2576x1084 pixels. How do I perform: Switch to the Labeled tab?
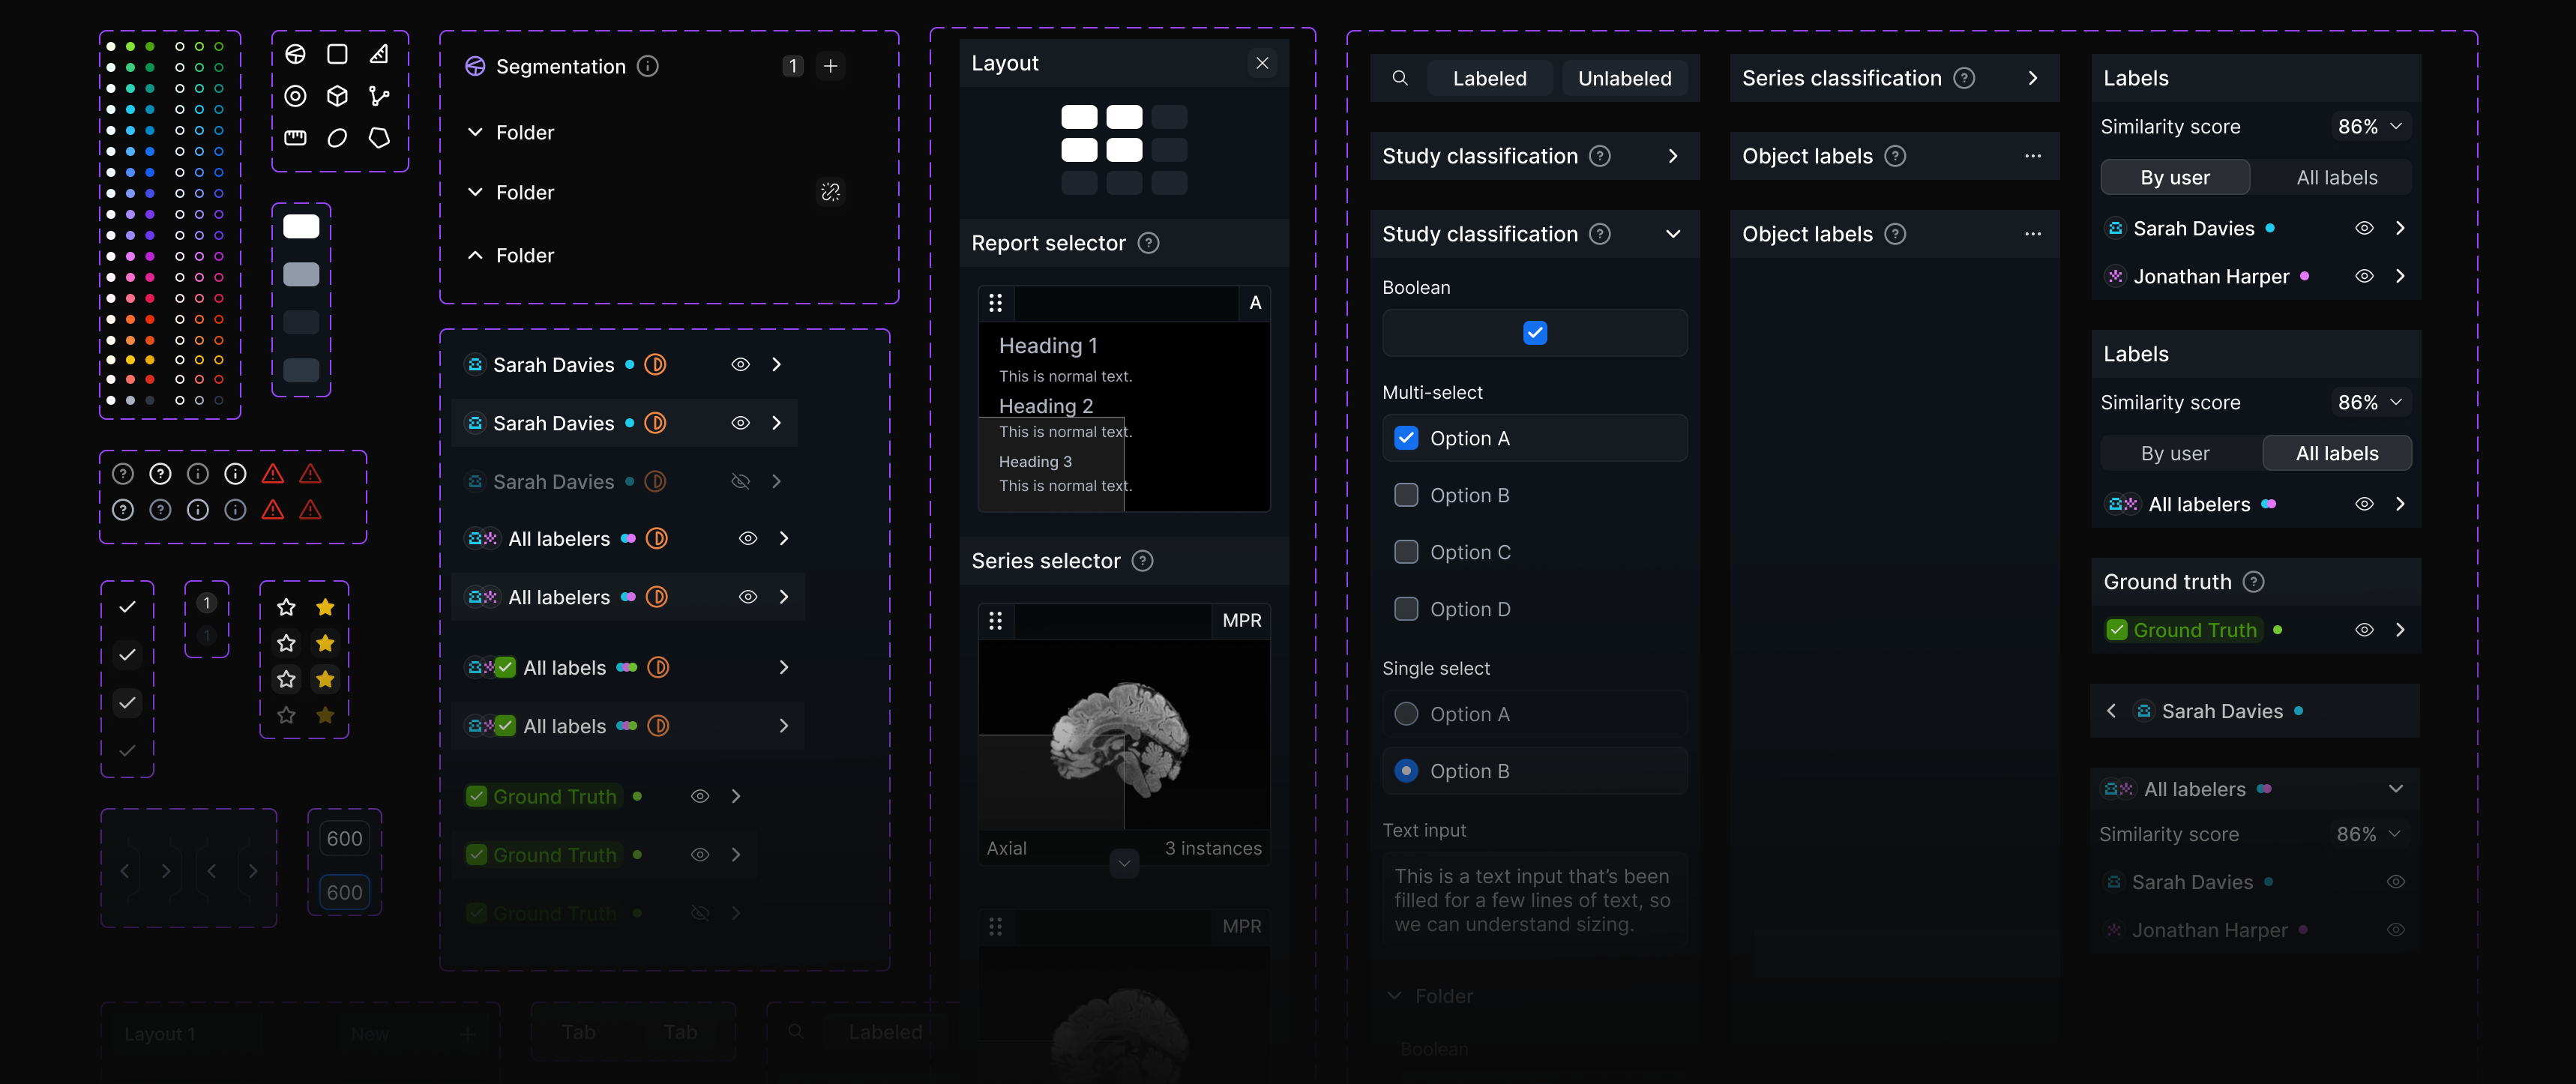click(x=1489, y=78)
